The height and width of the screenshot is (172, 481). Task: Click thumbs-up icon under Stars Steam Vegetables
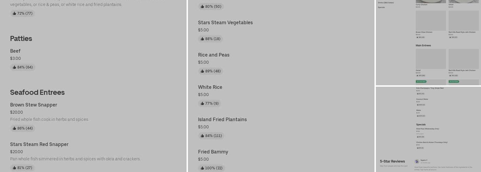tap(202, 39)
